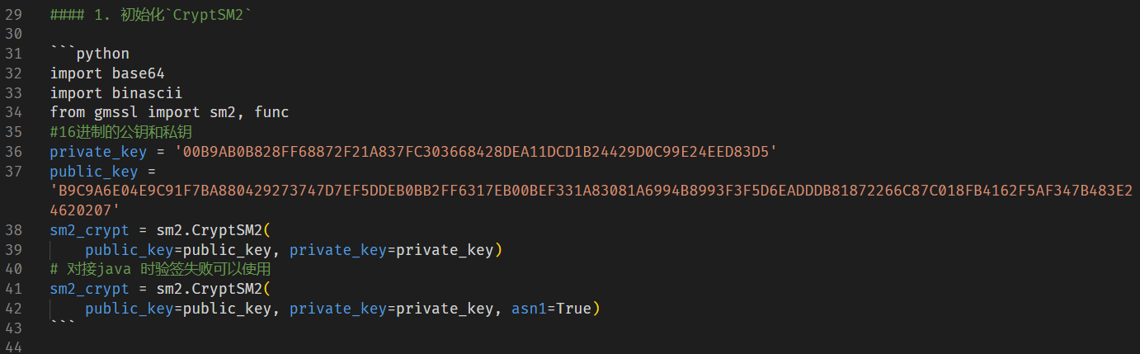Click the 'import base64' line

pyautogui.click(x=108, y=73)
